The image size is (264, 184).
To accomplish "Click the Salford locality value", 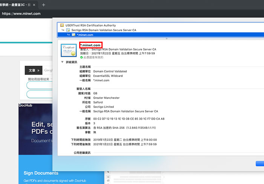I will click(98, 102).
